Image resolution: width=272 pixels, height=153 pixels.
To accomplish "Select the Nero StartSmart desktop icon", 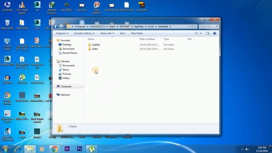I will point(96,8).
